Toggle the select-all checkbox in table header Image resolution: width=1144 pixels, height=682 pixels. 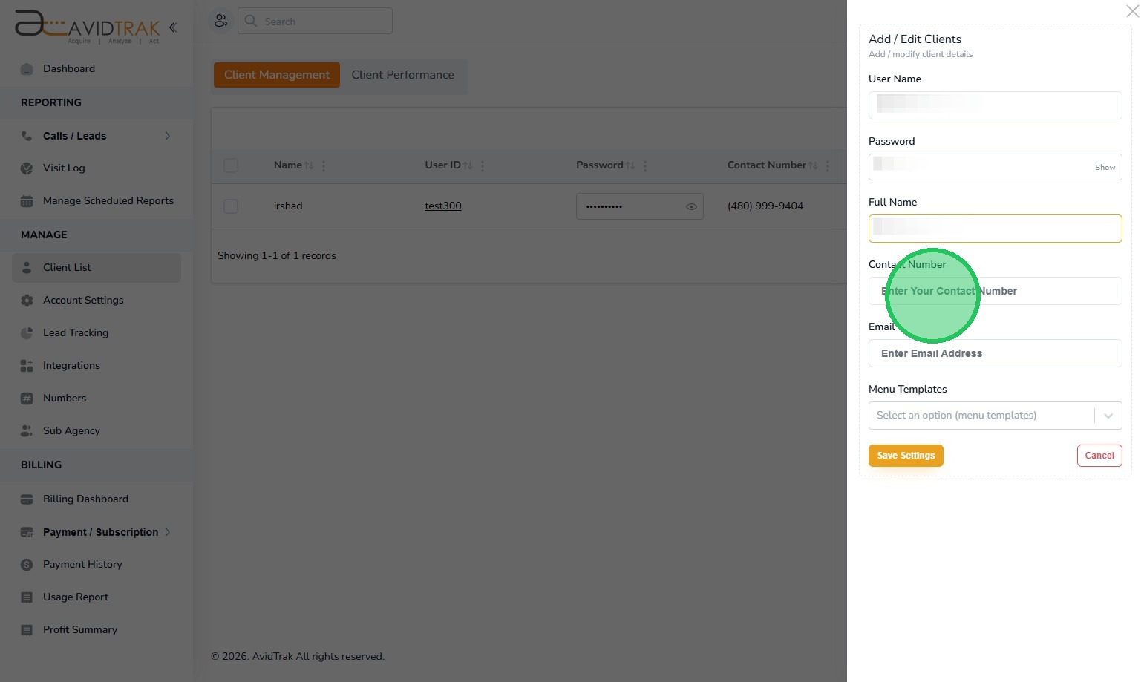[231, 165]
